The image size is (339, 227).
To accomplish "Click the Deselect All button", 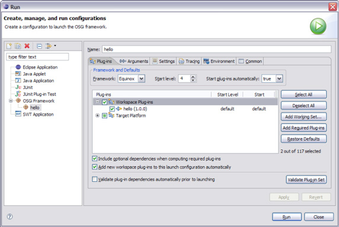I will pos(303,105).
